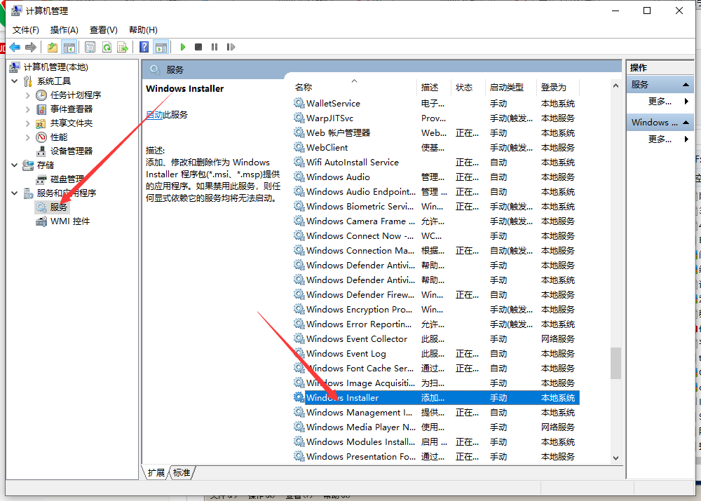This screenshot has height=501, width=701.
Task: Click the Export List toolbar icon
Action: [x=123, y=47]
